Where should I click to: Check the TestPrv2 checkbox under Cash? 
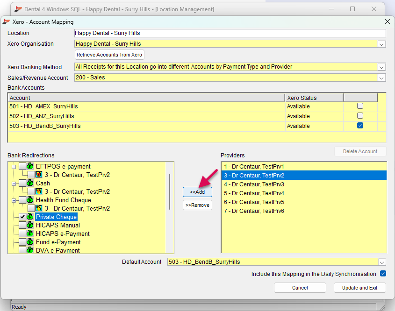click(x=31, y=191)
